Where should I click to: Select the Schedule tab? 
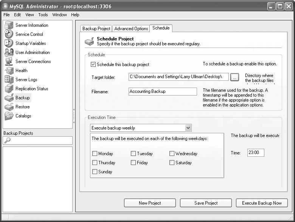161,28
